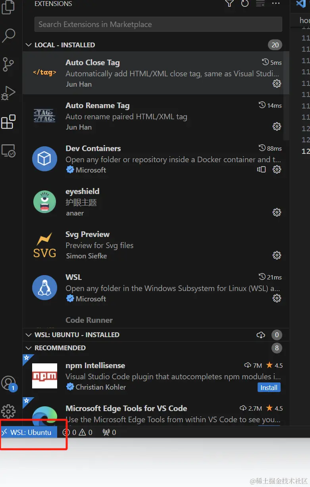Open the Extensions view icon
The height and width of the screenshot is (487, 310).
pyautogui.click(x=8, y=122)
